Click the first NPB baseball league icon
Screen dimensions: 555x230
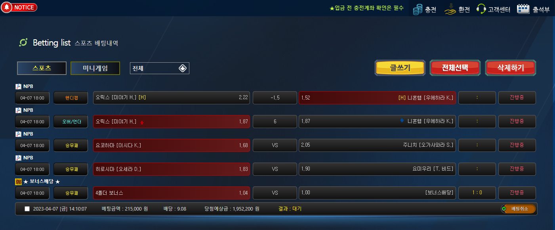tap(18, 86)
